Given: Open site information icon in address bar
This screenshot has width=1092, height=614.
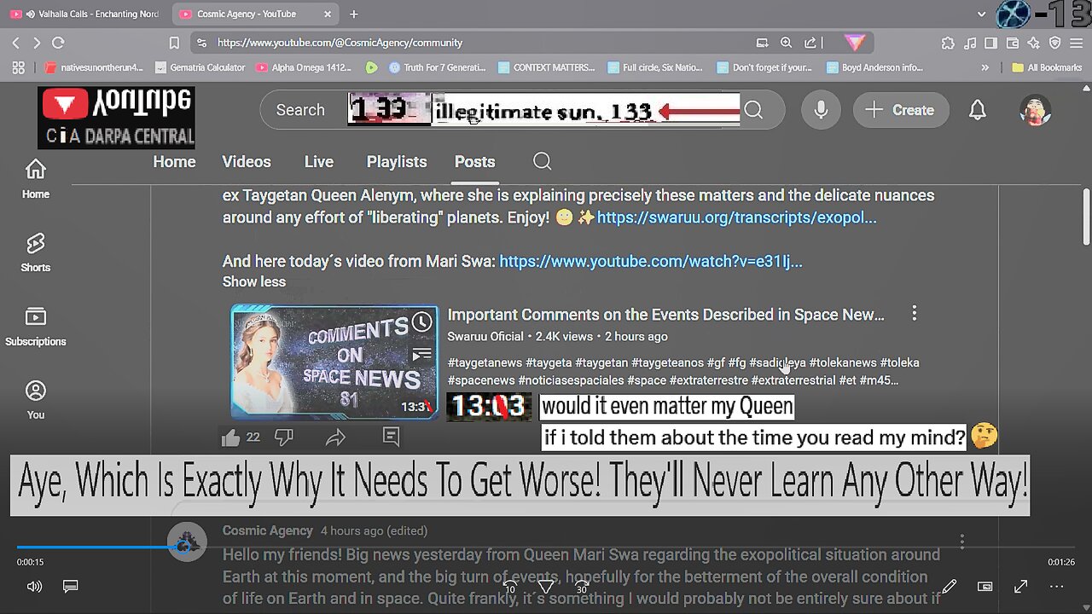Looking at the screenshot, I should tap(201, 43).
